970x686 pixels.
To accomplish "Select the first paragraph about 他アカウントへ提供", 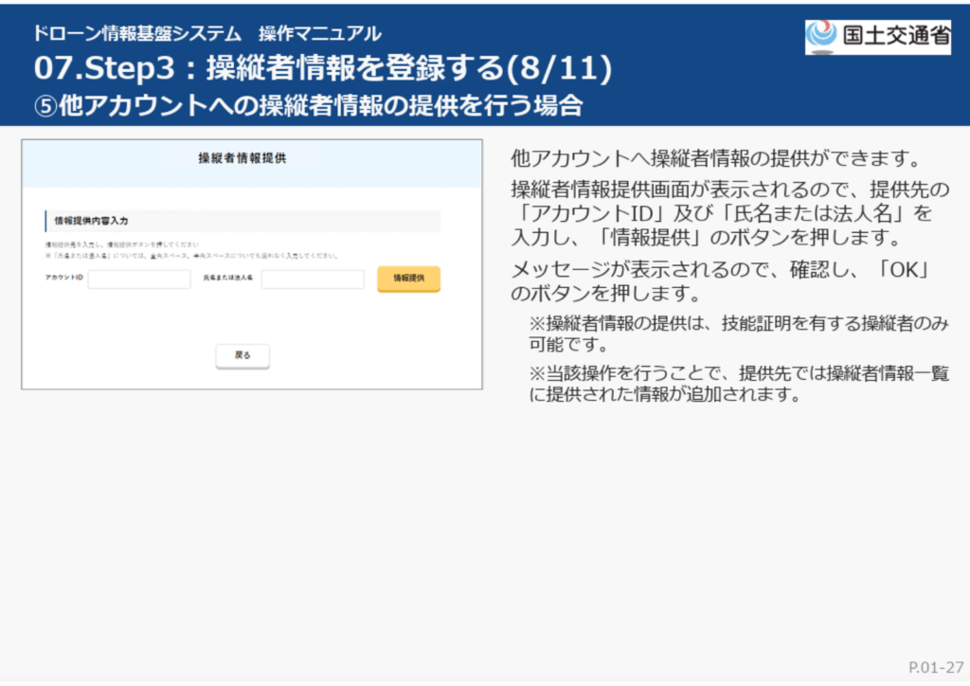I will [716, 157].
